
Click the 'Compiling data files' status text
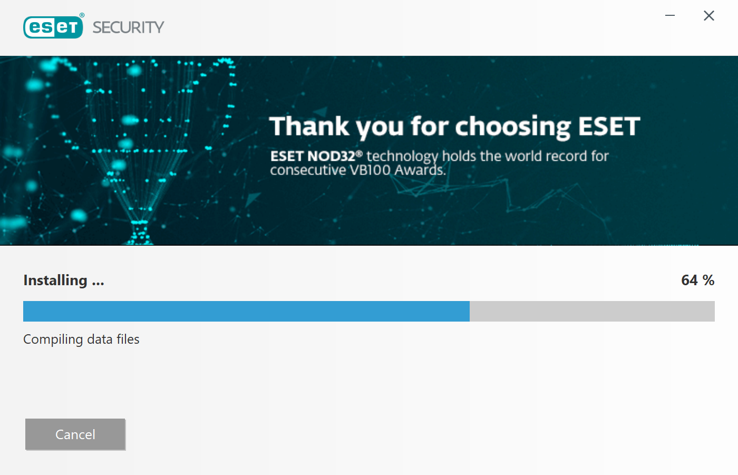tap(81, 340)
